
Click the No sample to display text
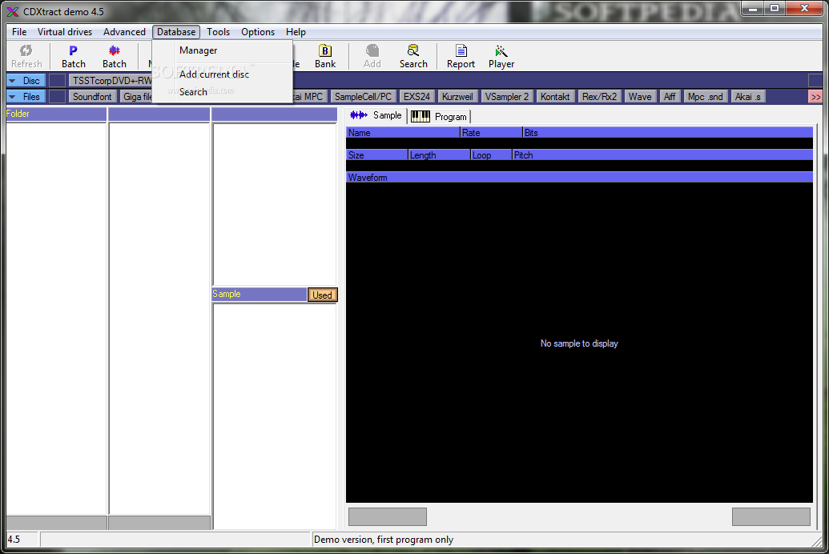click(579, 343)
